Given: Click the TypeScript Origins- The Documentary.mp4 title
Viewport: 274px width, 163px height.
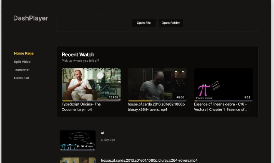Looking at the screenshot, I should point(81,107).
